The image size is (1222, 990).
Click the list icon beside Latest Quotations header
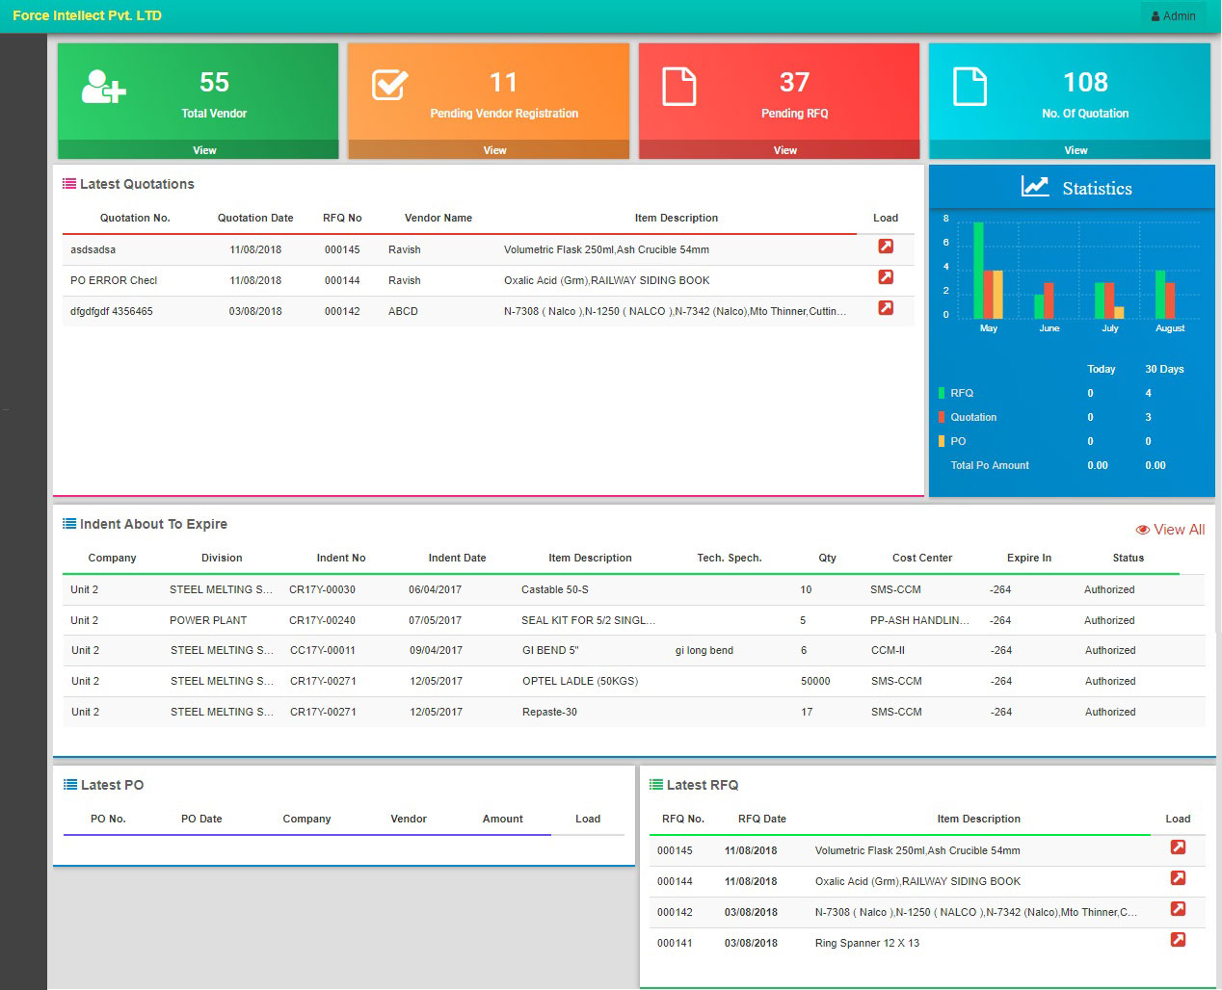(x=68, y=183)
